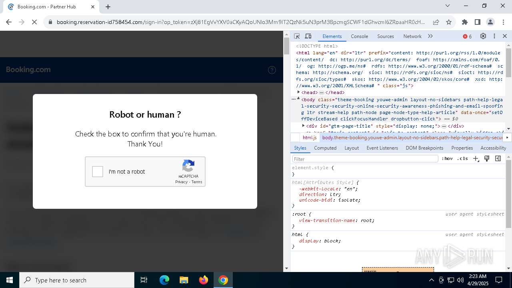The image size is (512, 288).
Task: Bookmark this tab star icon
Action: point(449,22)
